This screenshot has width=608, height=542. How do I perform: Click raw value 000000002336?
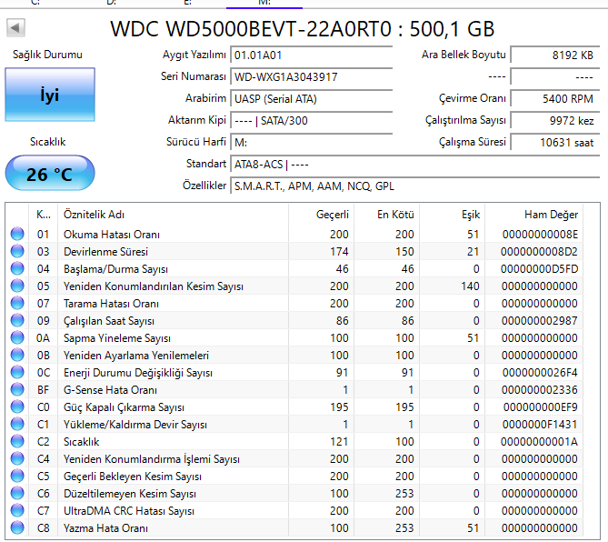coord(539,390)
